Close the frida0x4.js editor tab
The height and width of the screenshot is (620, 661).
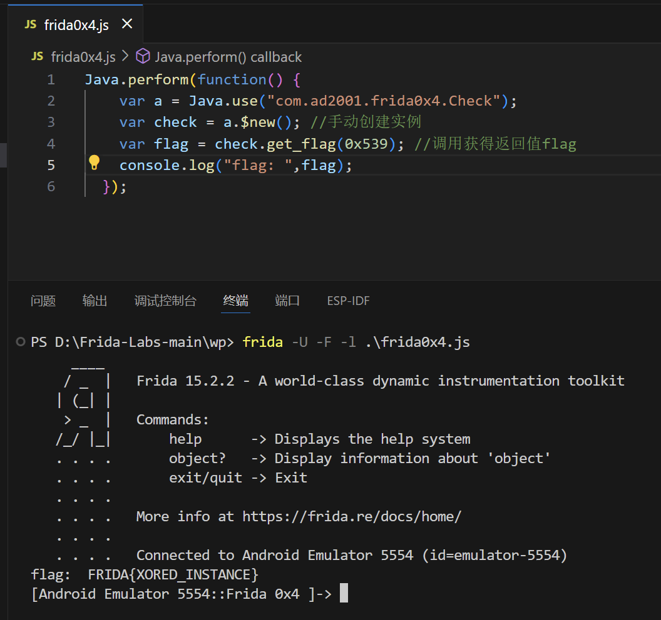tap(127, 24)
